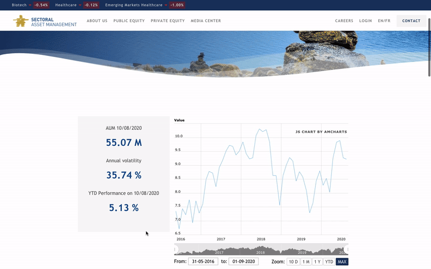Click the JS Chart by amCharts link
The height and width of the screenshot is (269, 431).
[x=321, y=132]
